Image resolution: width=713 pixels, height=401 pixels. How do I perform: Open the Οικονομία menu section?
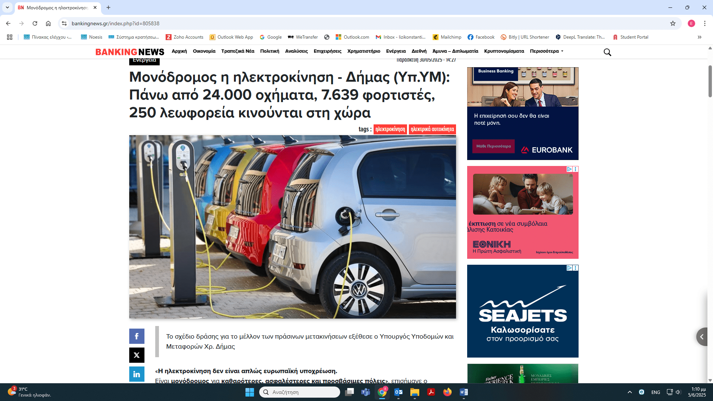coord(204,51)
